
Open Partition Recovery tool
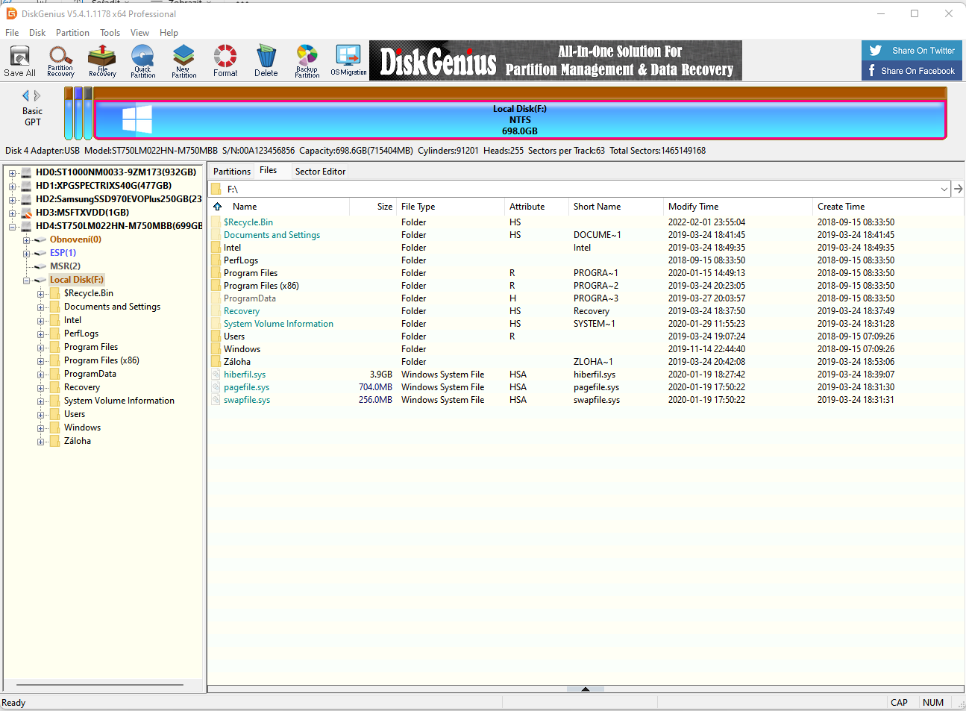tap(60, 60)
